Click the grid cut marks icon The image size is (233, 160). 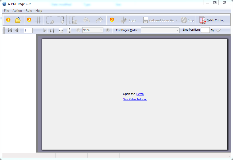[x=38, y=20]
